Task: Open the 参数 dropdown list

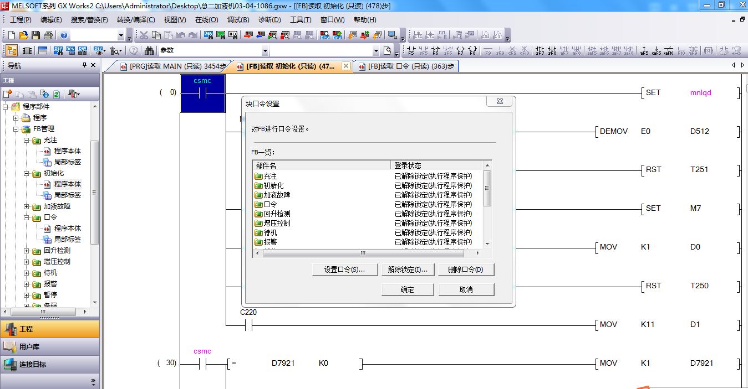Action: click(x=376, y=51)
